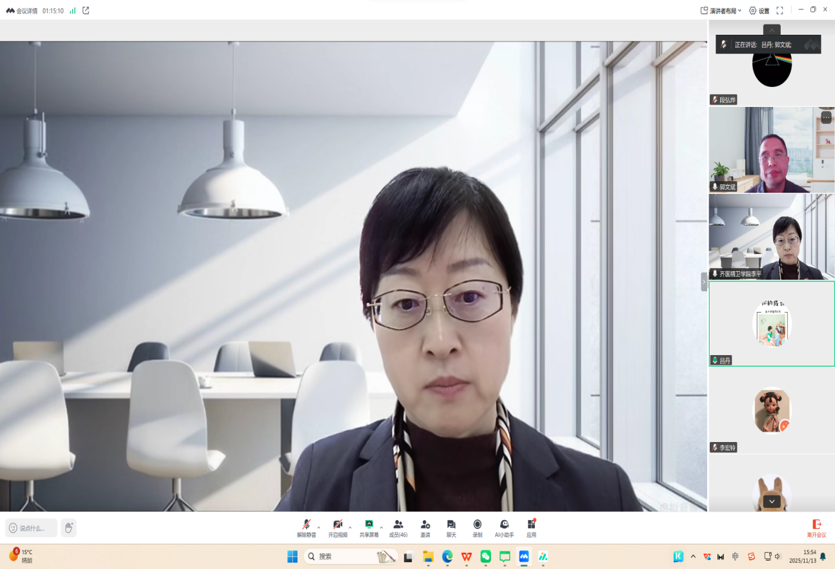The height and width of the screenshot is (569, 835).
Task: Click the raise hand icon
Action: tap(68, 528)
